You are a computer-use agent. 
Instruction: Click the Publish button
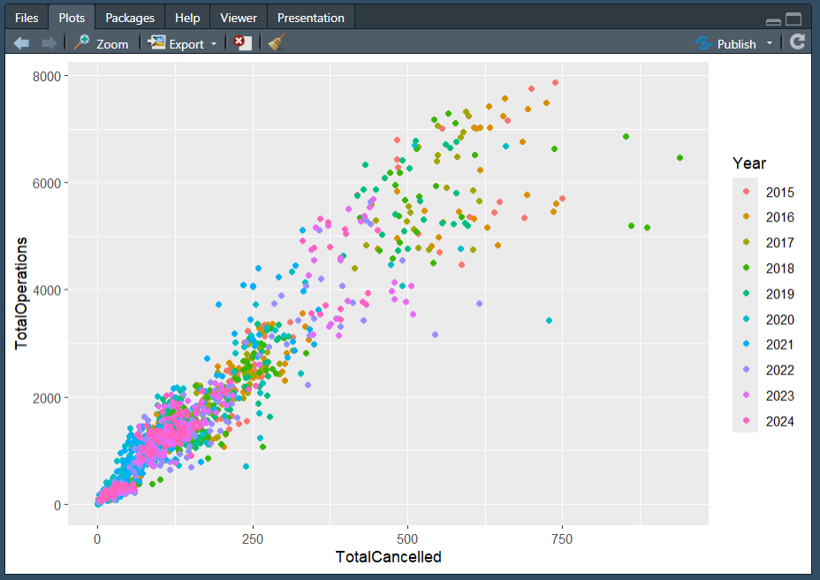click(726, 43)
